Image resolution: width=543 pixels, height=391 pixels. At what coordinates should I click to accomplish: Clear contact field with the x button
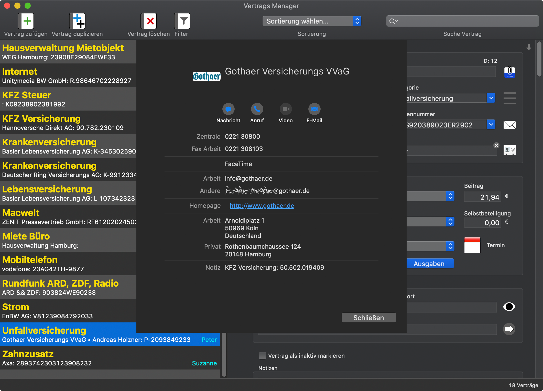(x=496, y=145)
